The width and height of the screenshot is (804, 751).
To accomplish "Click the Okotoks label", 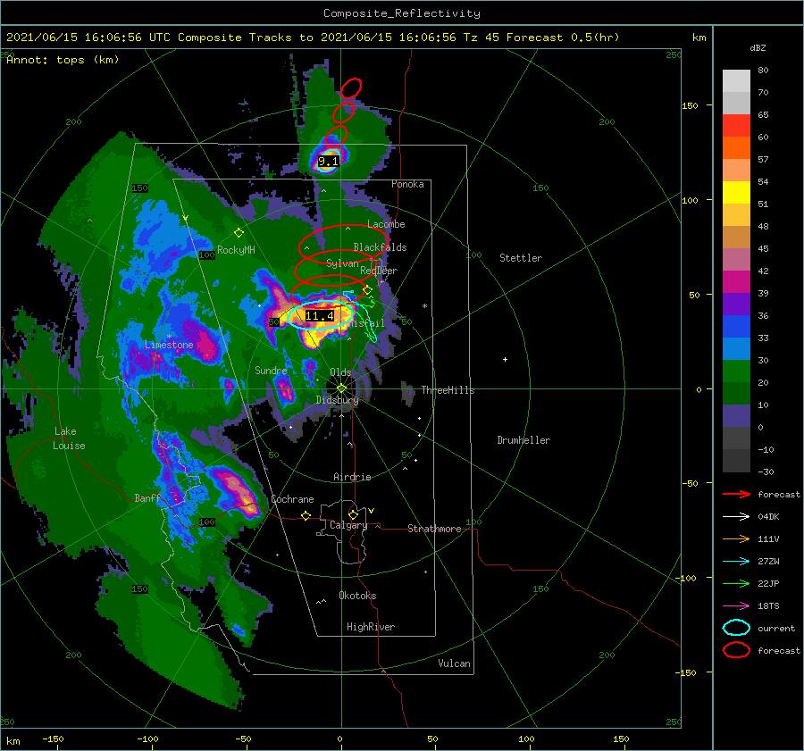I will [x=357, y=596].
